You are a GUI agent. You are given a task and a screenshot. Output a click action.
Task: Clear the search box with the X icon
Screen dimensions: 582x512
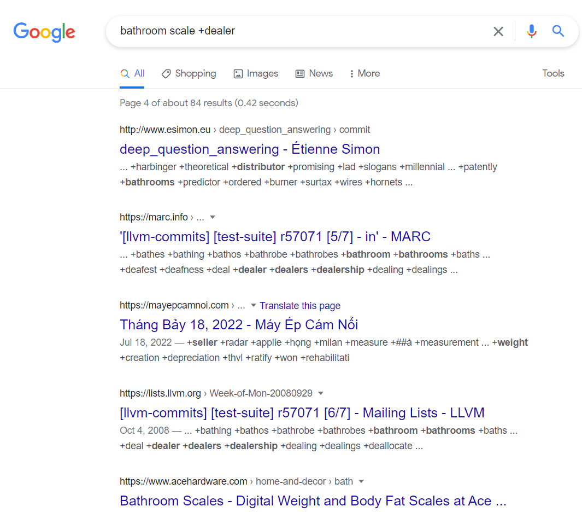(x=498, y=31)
